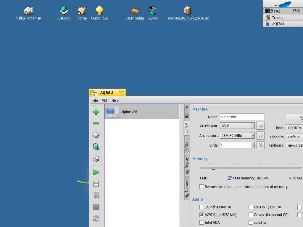303x227 pixels.
Task: Expand the Architecture IBM PC 64Bit dropdown
Action: [237, 135]
